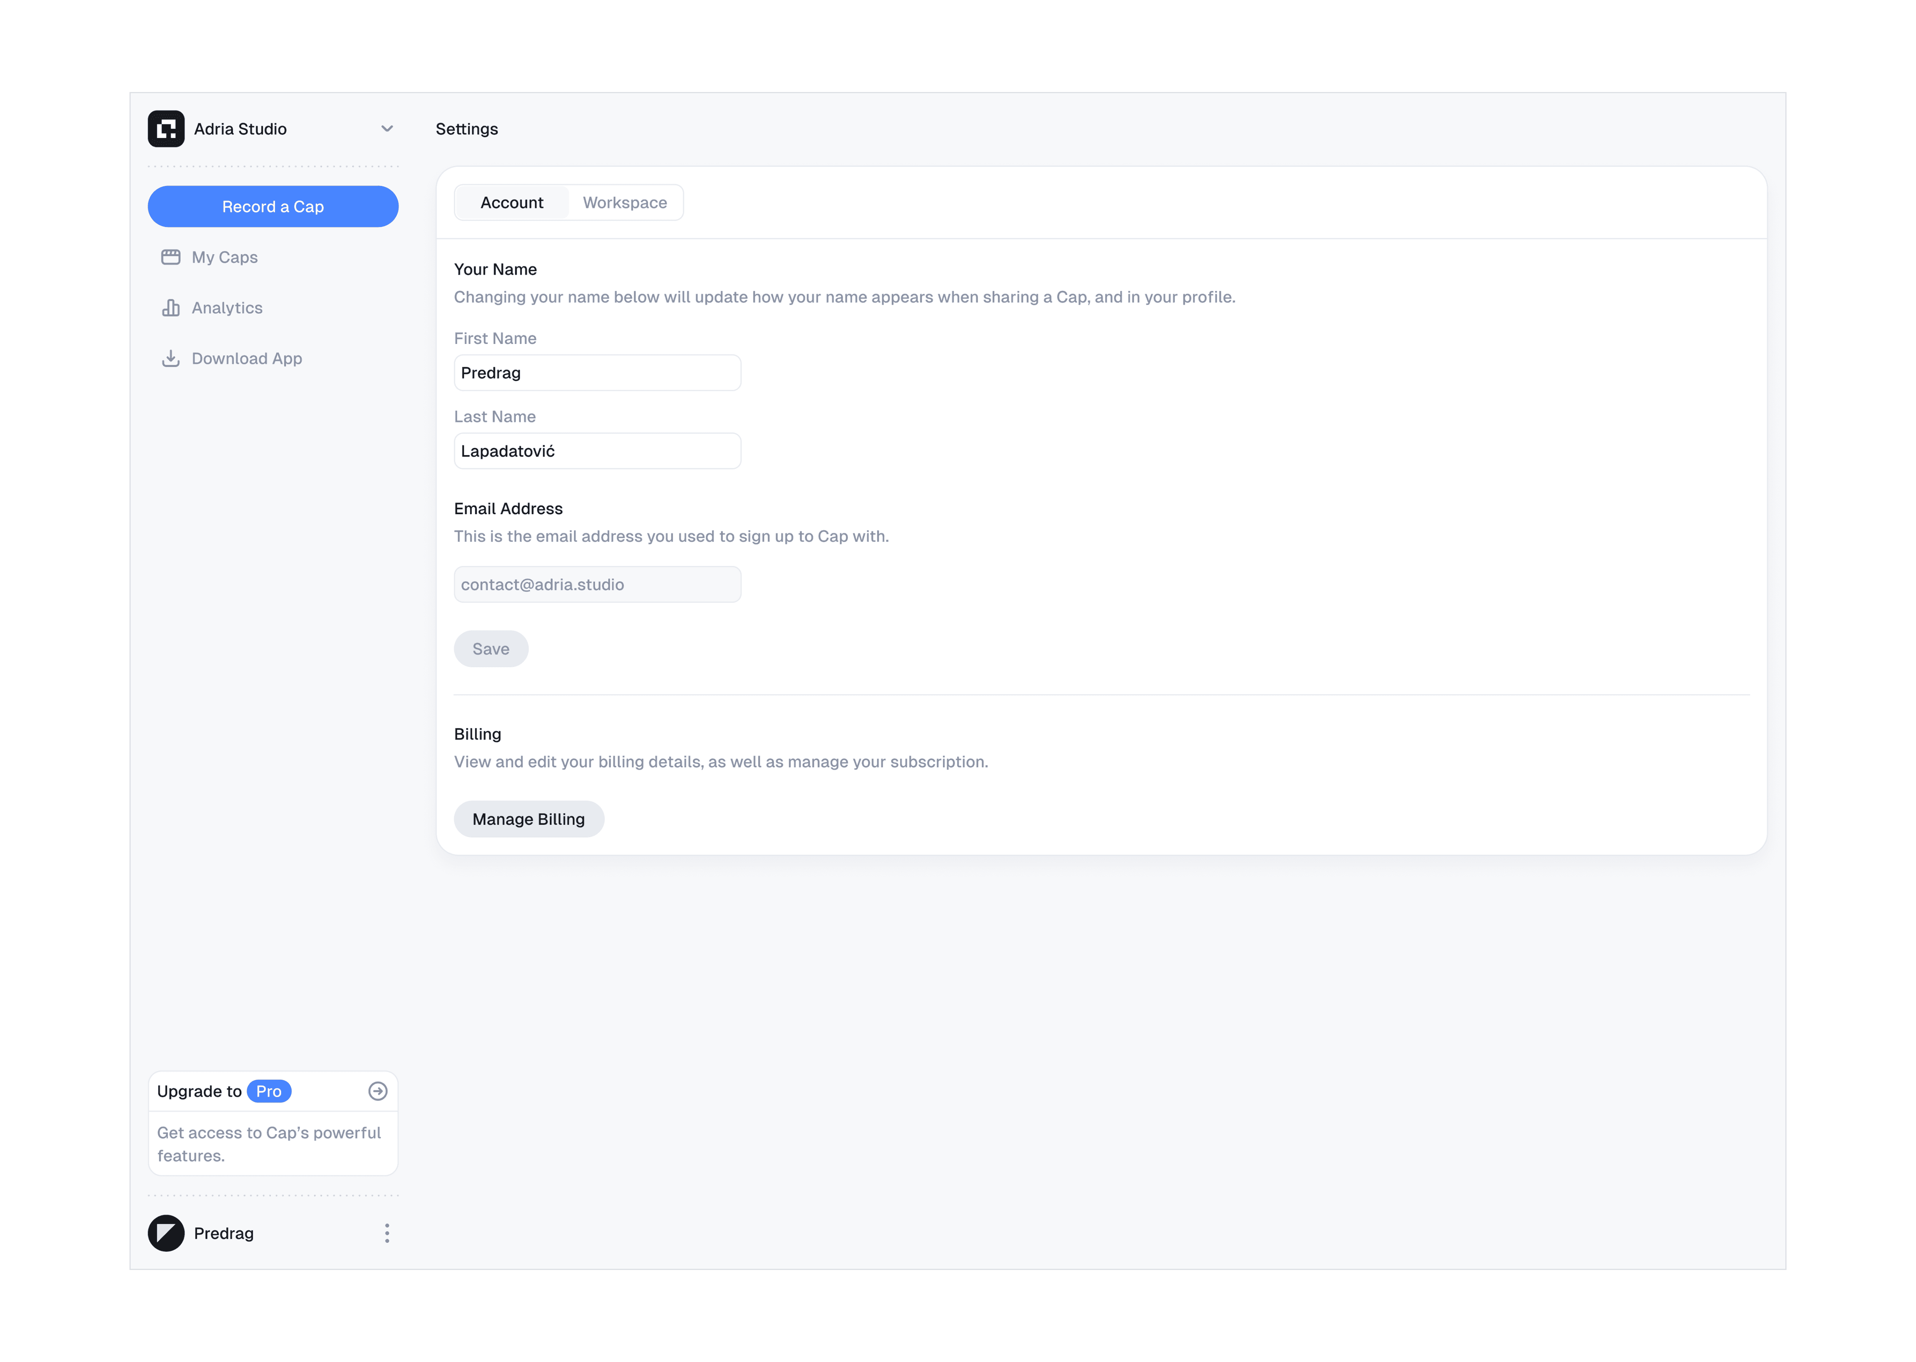Viewport: 1916px width, 1362px height.
Task: Click the blue Pro badge
Action: coord(269,1091)
